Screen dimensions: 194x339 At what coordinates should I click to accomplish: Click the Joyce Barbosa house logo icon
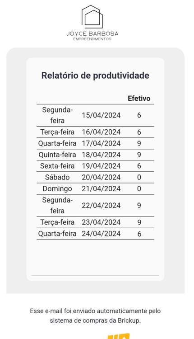pyautogui.click(x=92, y=17)
